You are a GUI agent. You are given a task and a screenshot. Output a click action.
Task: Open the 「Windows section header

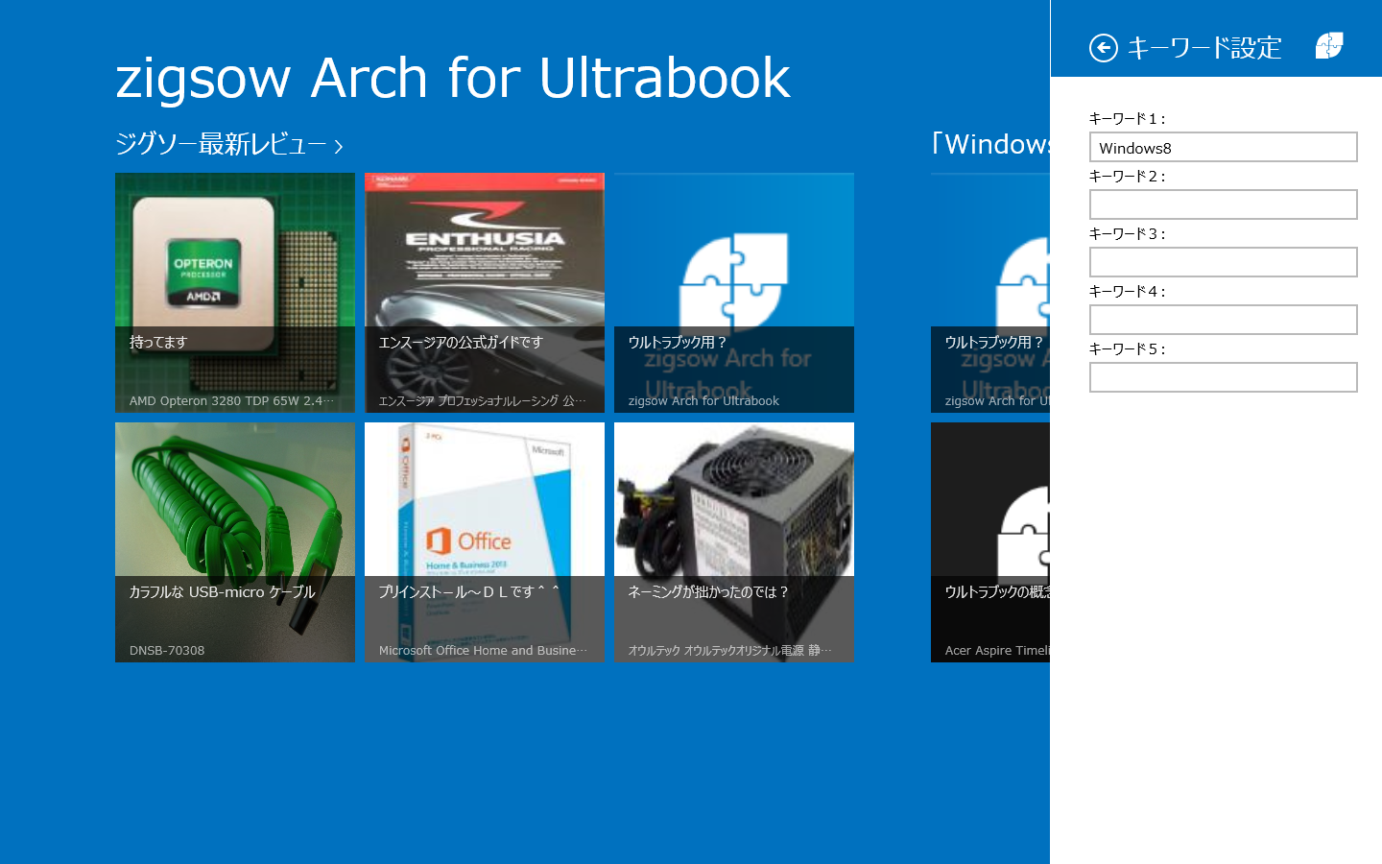click(x=990, y=144)
